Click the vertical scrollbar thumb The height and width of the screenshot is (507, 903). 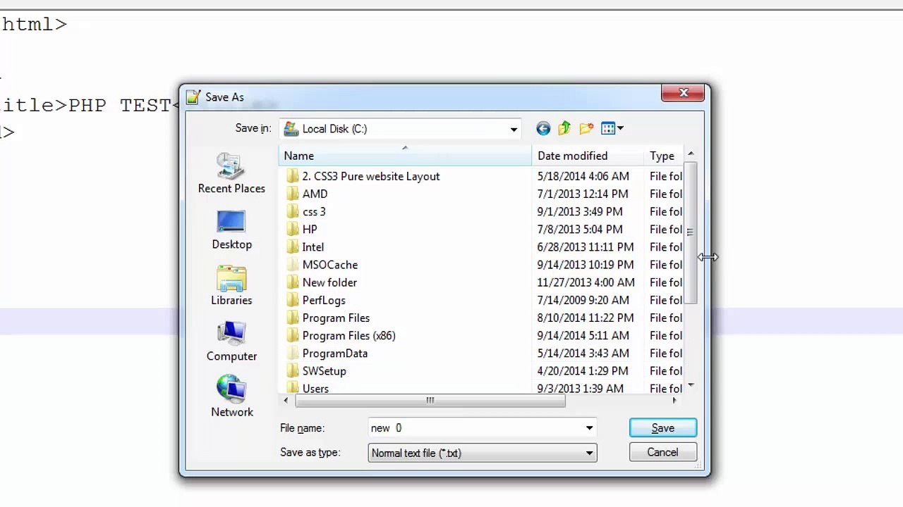[x=690, y=232]
